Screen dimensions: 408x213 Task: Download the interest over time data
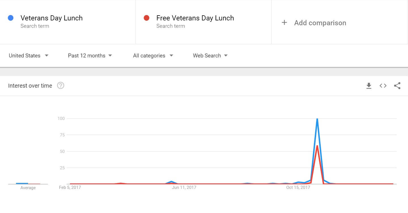tap(369, 86)
